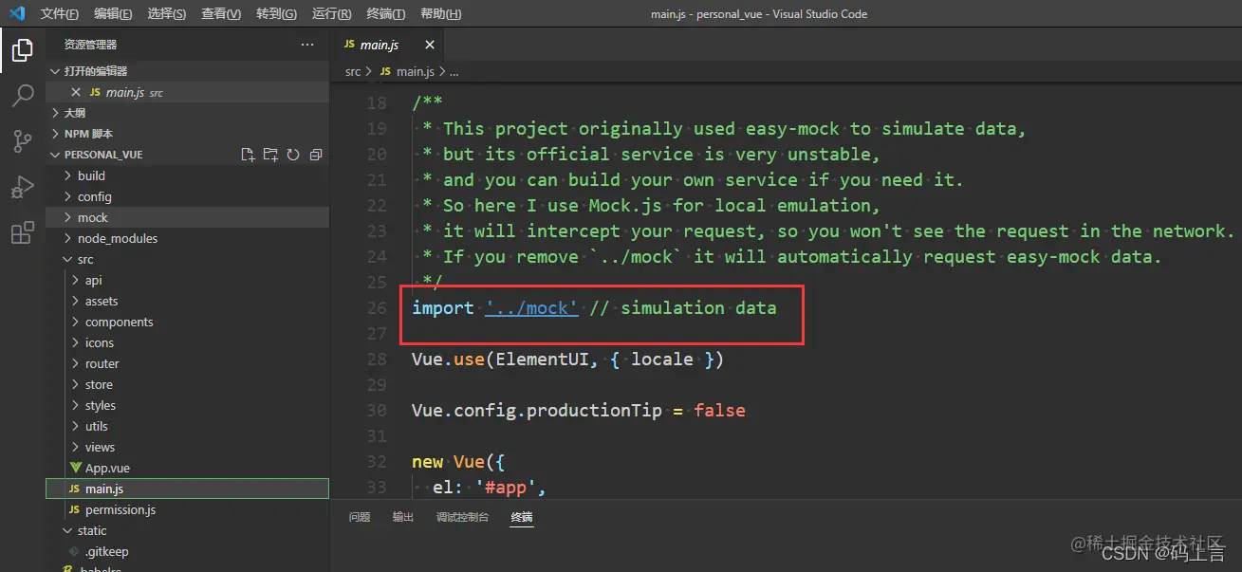This screenshot has width=1242, height=572.
Task: Click the src breadcrumb segment
Action: click(353, 71)
